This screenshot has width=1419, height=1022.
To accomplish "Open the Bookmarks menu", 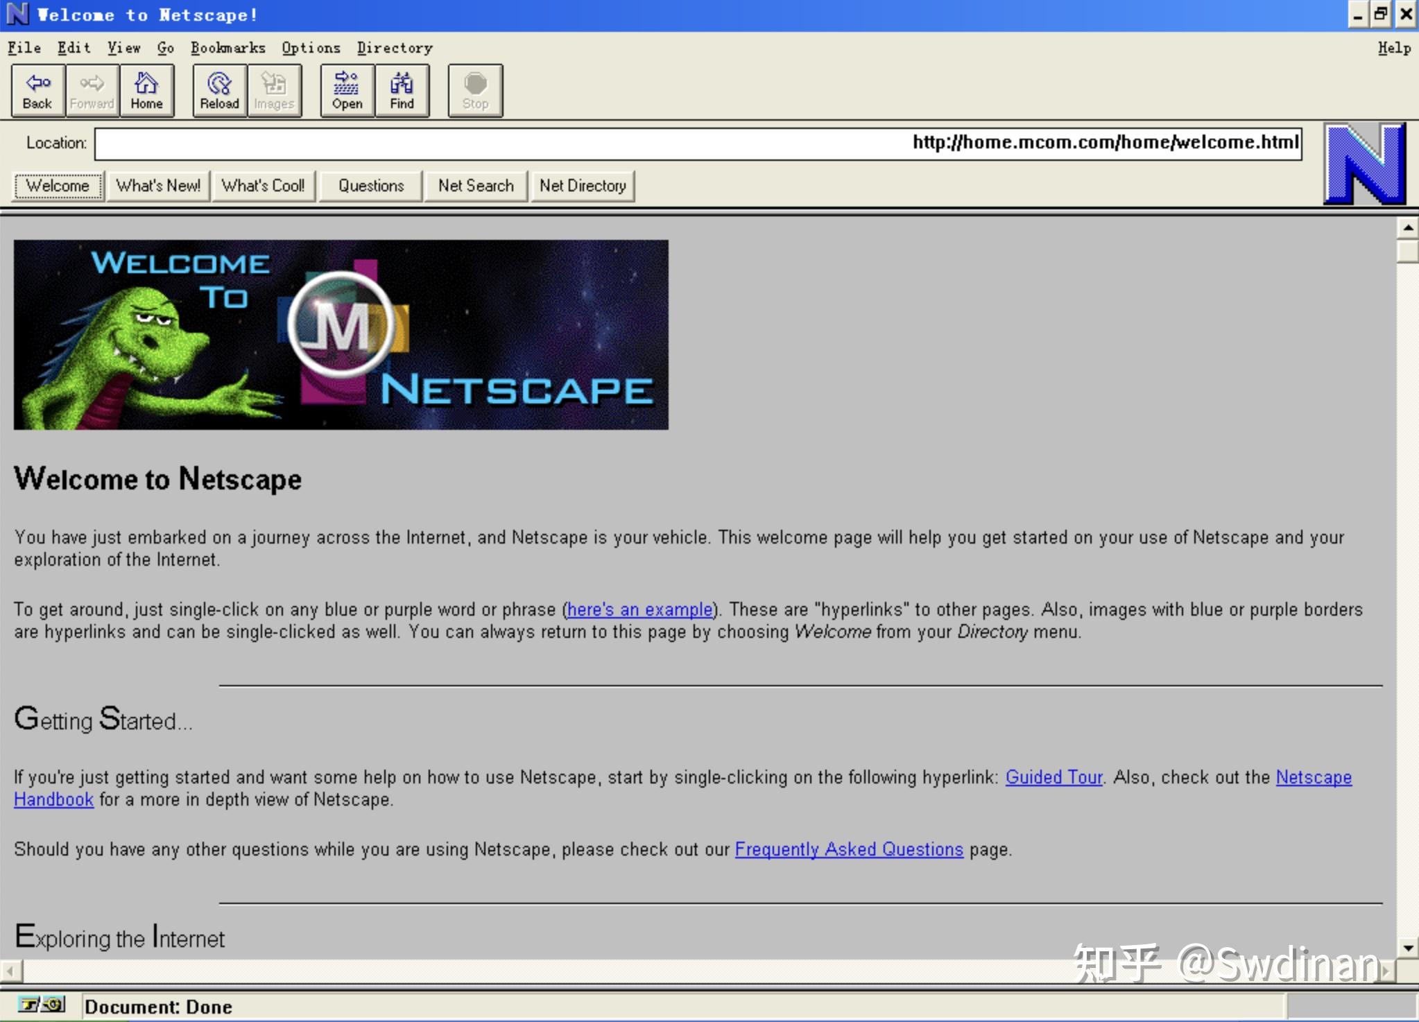I will [x=228, y=48].
